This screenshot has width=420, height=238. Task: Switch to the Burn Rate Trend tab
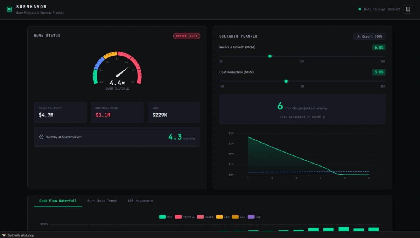[102, 201]
